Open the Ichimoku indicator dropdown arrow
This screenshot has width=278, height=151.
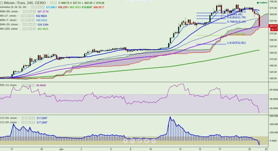[x=28, y=7]
